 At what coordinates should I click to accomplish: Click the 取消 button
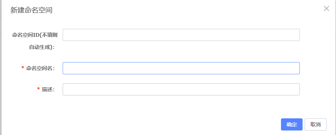point(315,124)
